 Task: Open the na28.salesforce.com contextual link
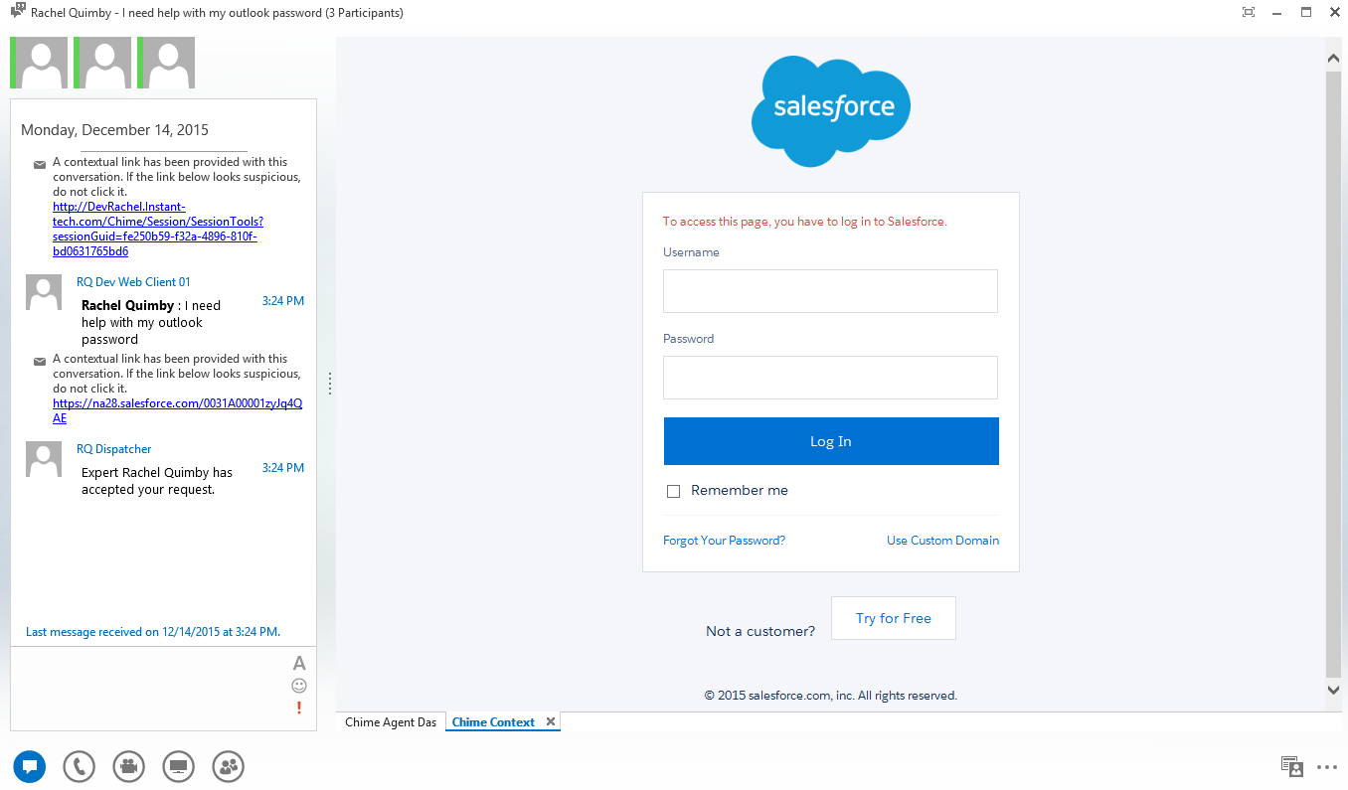tap(177, 410)
